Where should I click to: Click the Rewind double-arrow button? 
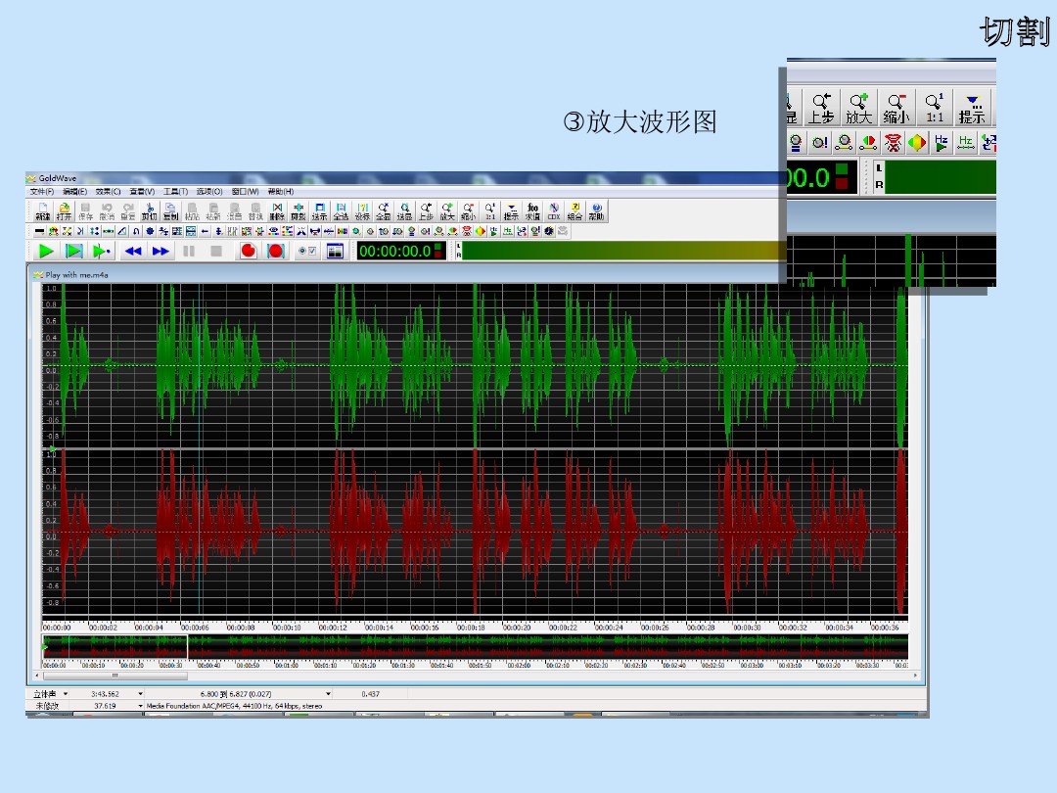coord(133,252)
